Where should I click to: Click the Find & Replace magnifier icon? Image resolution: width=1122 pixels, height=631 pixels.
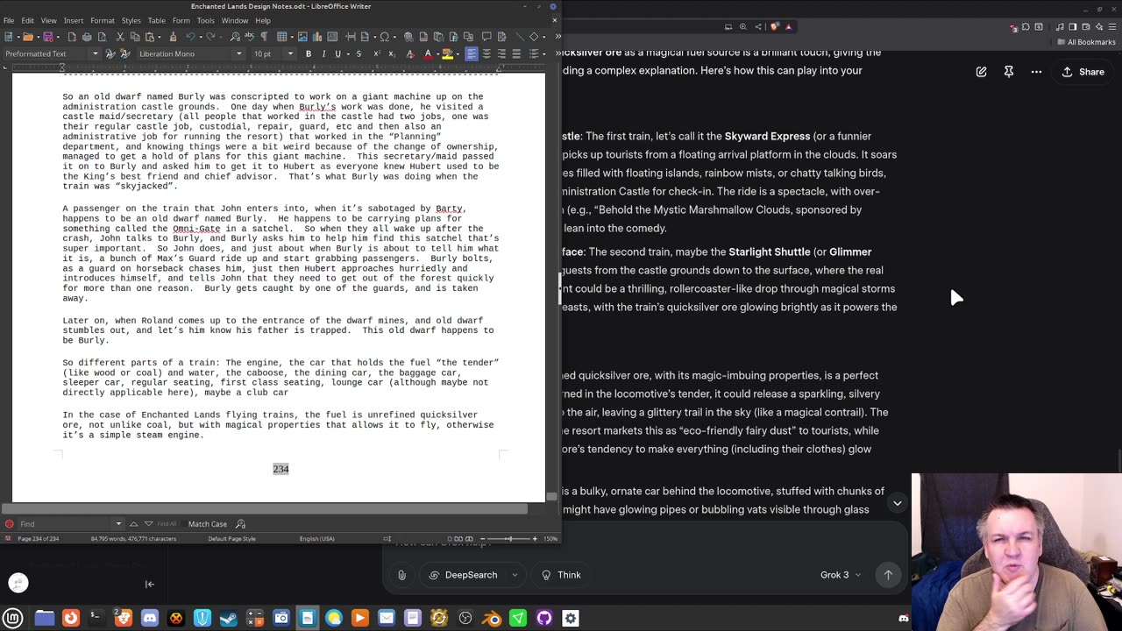pyautogui.click(x=235, y=37)
